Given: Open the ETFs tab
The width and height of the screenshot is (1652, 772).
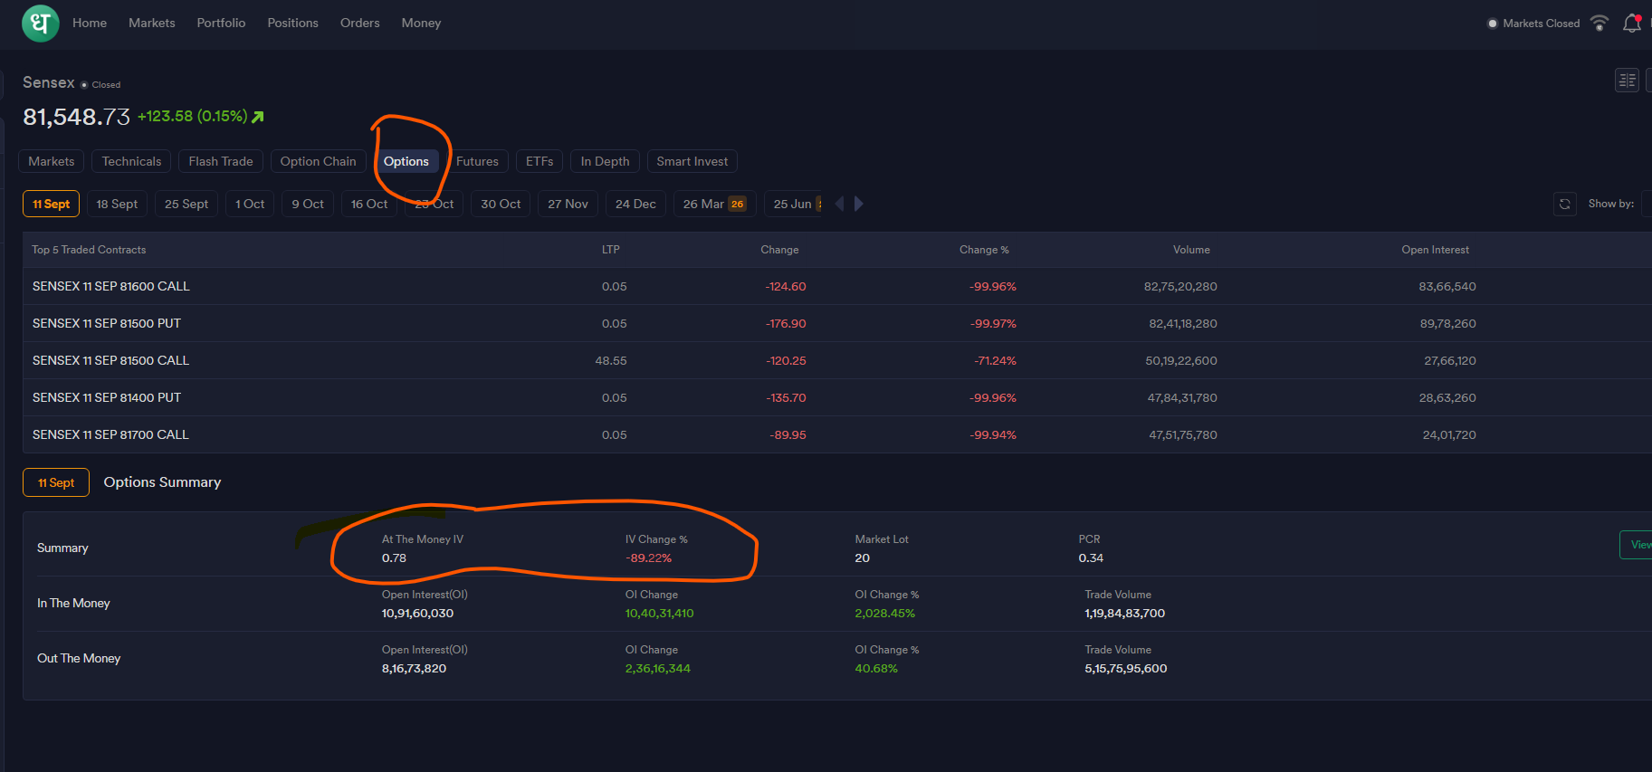Looking at the screenshot, I should [x=540, y=161].
